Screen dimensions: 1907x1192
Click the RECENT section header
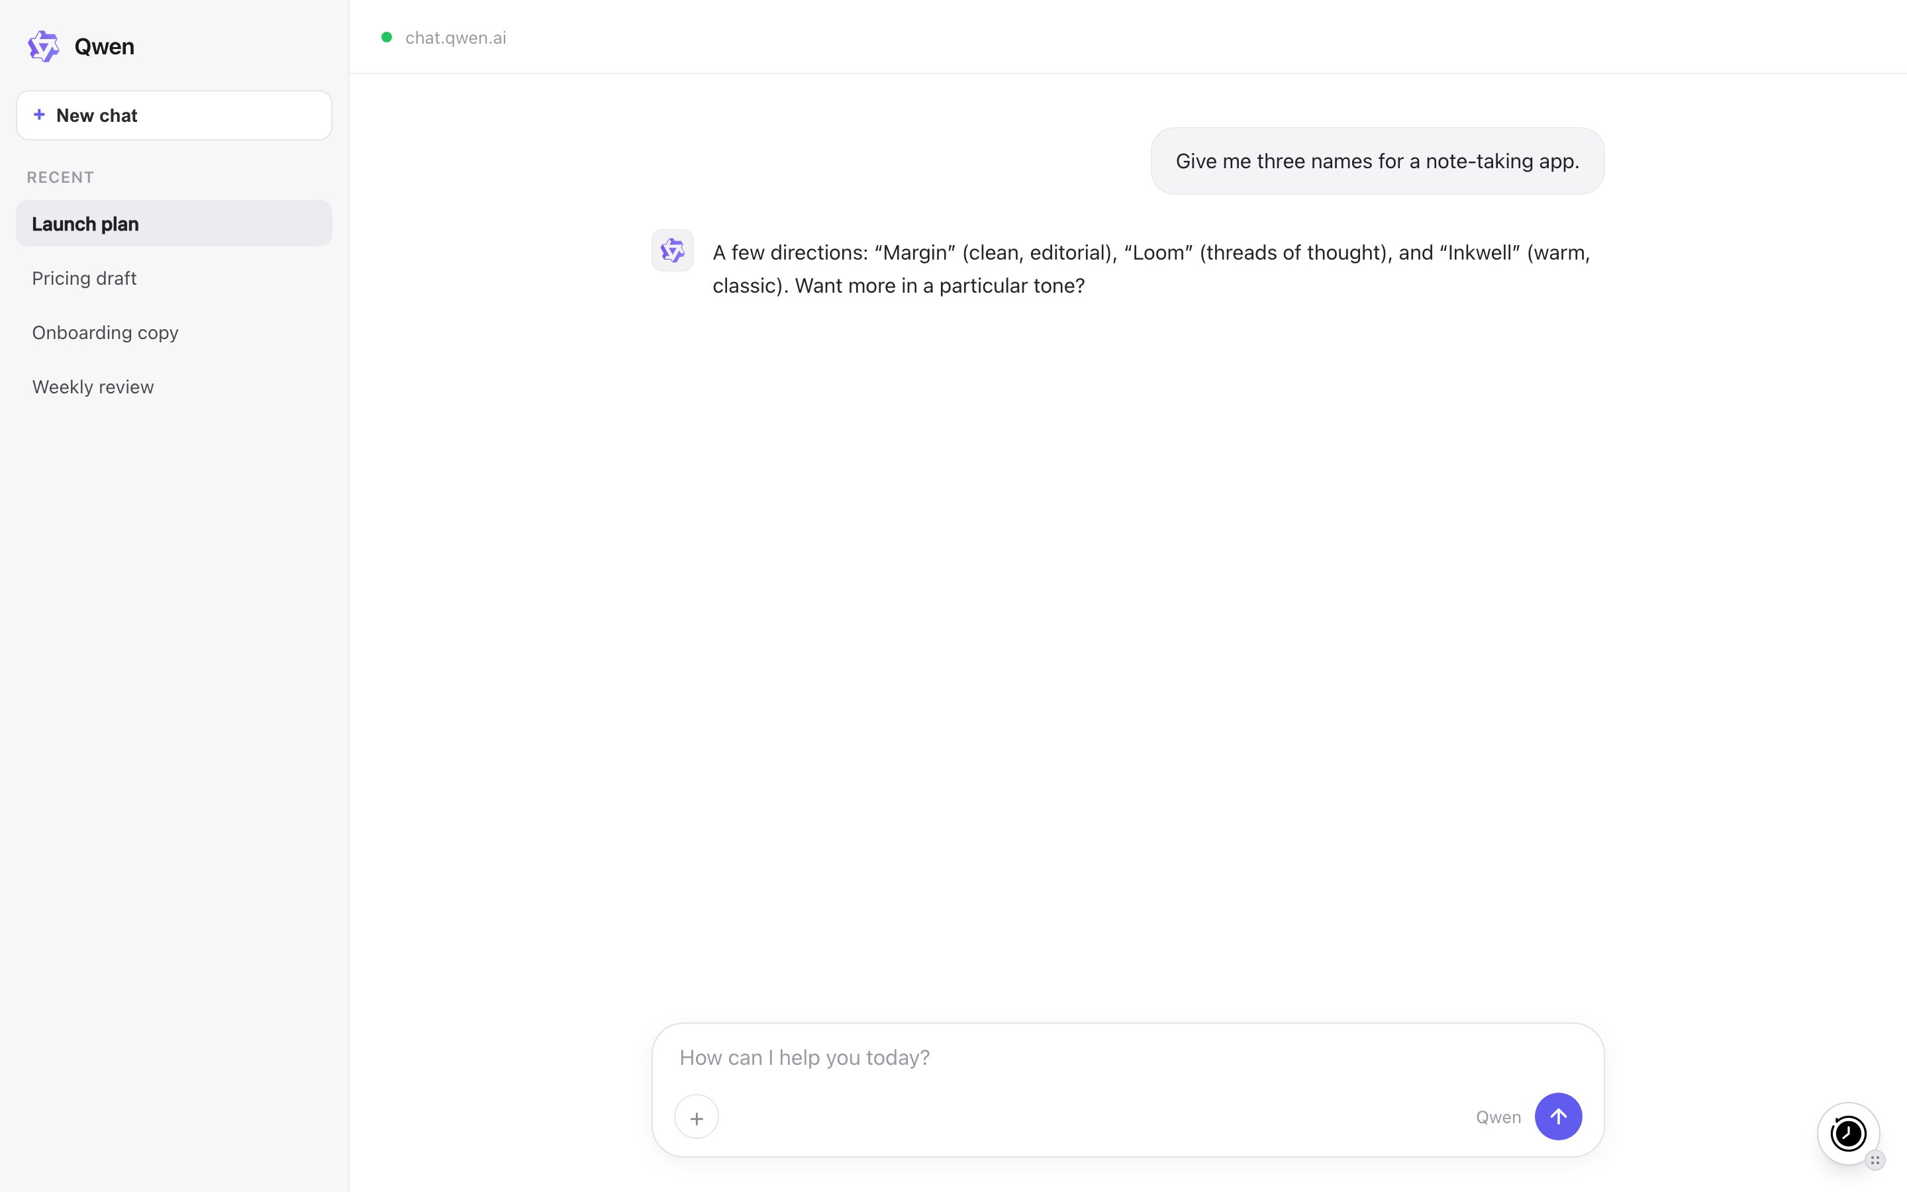(61, 177)
